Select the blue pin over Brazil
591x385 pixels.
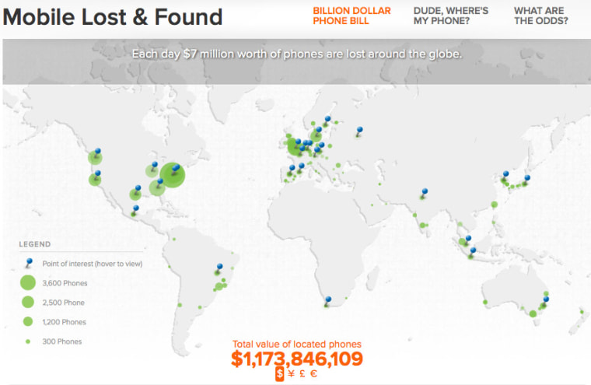pyautogui.click(x=219, y=267)
